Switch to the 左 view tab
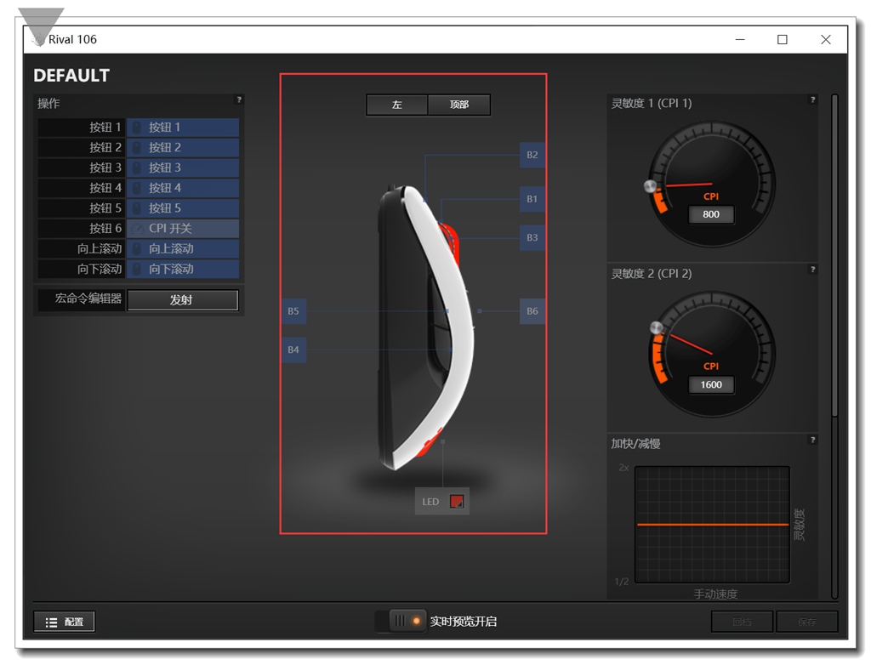 tap(396, 105)
